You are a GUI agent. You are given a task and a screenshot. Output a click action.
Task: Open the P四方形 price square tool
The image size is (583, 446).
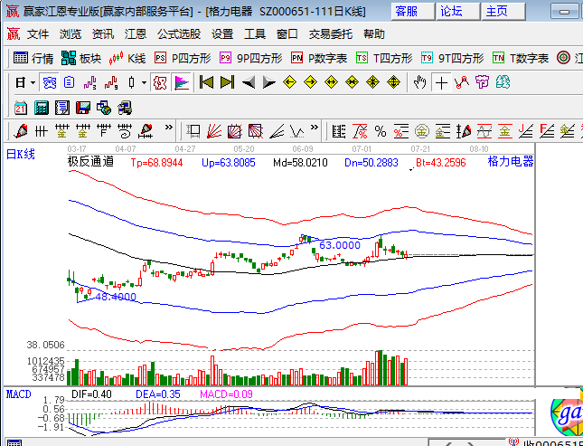point(183,58)
